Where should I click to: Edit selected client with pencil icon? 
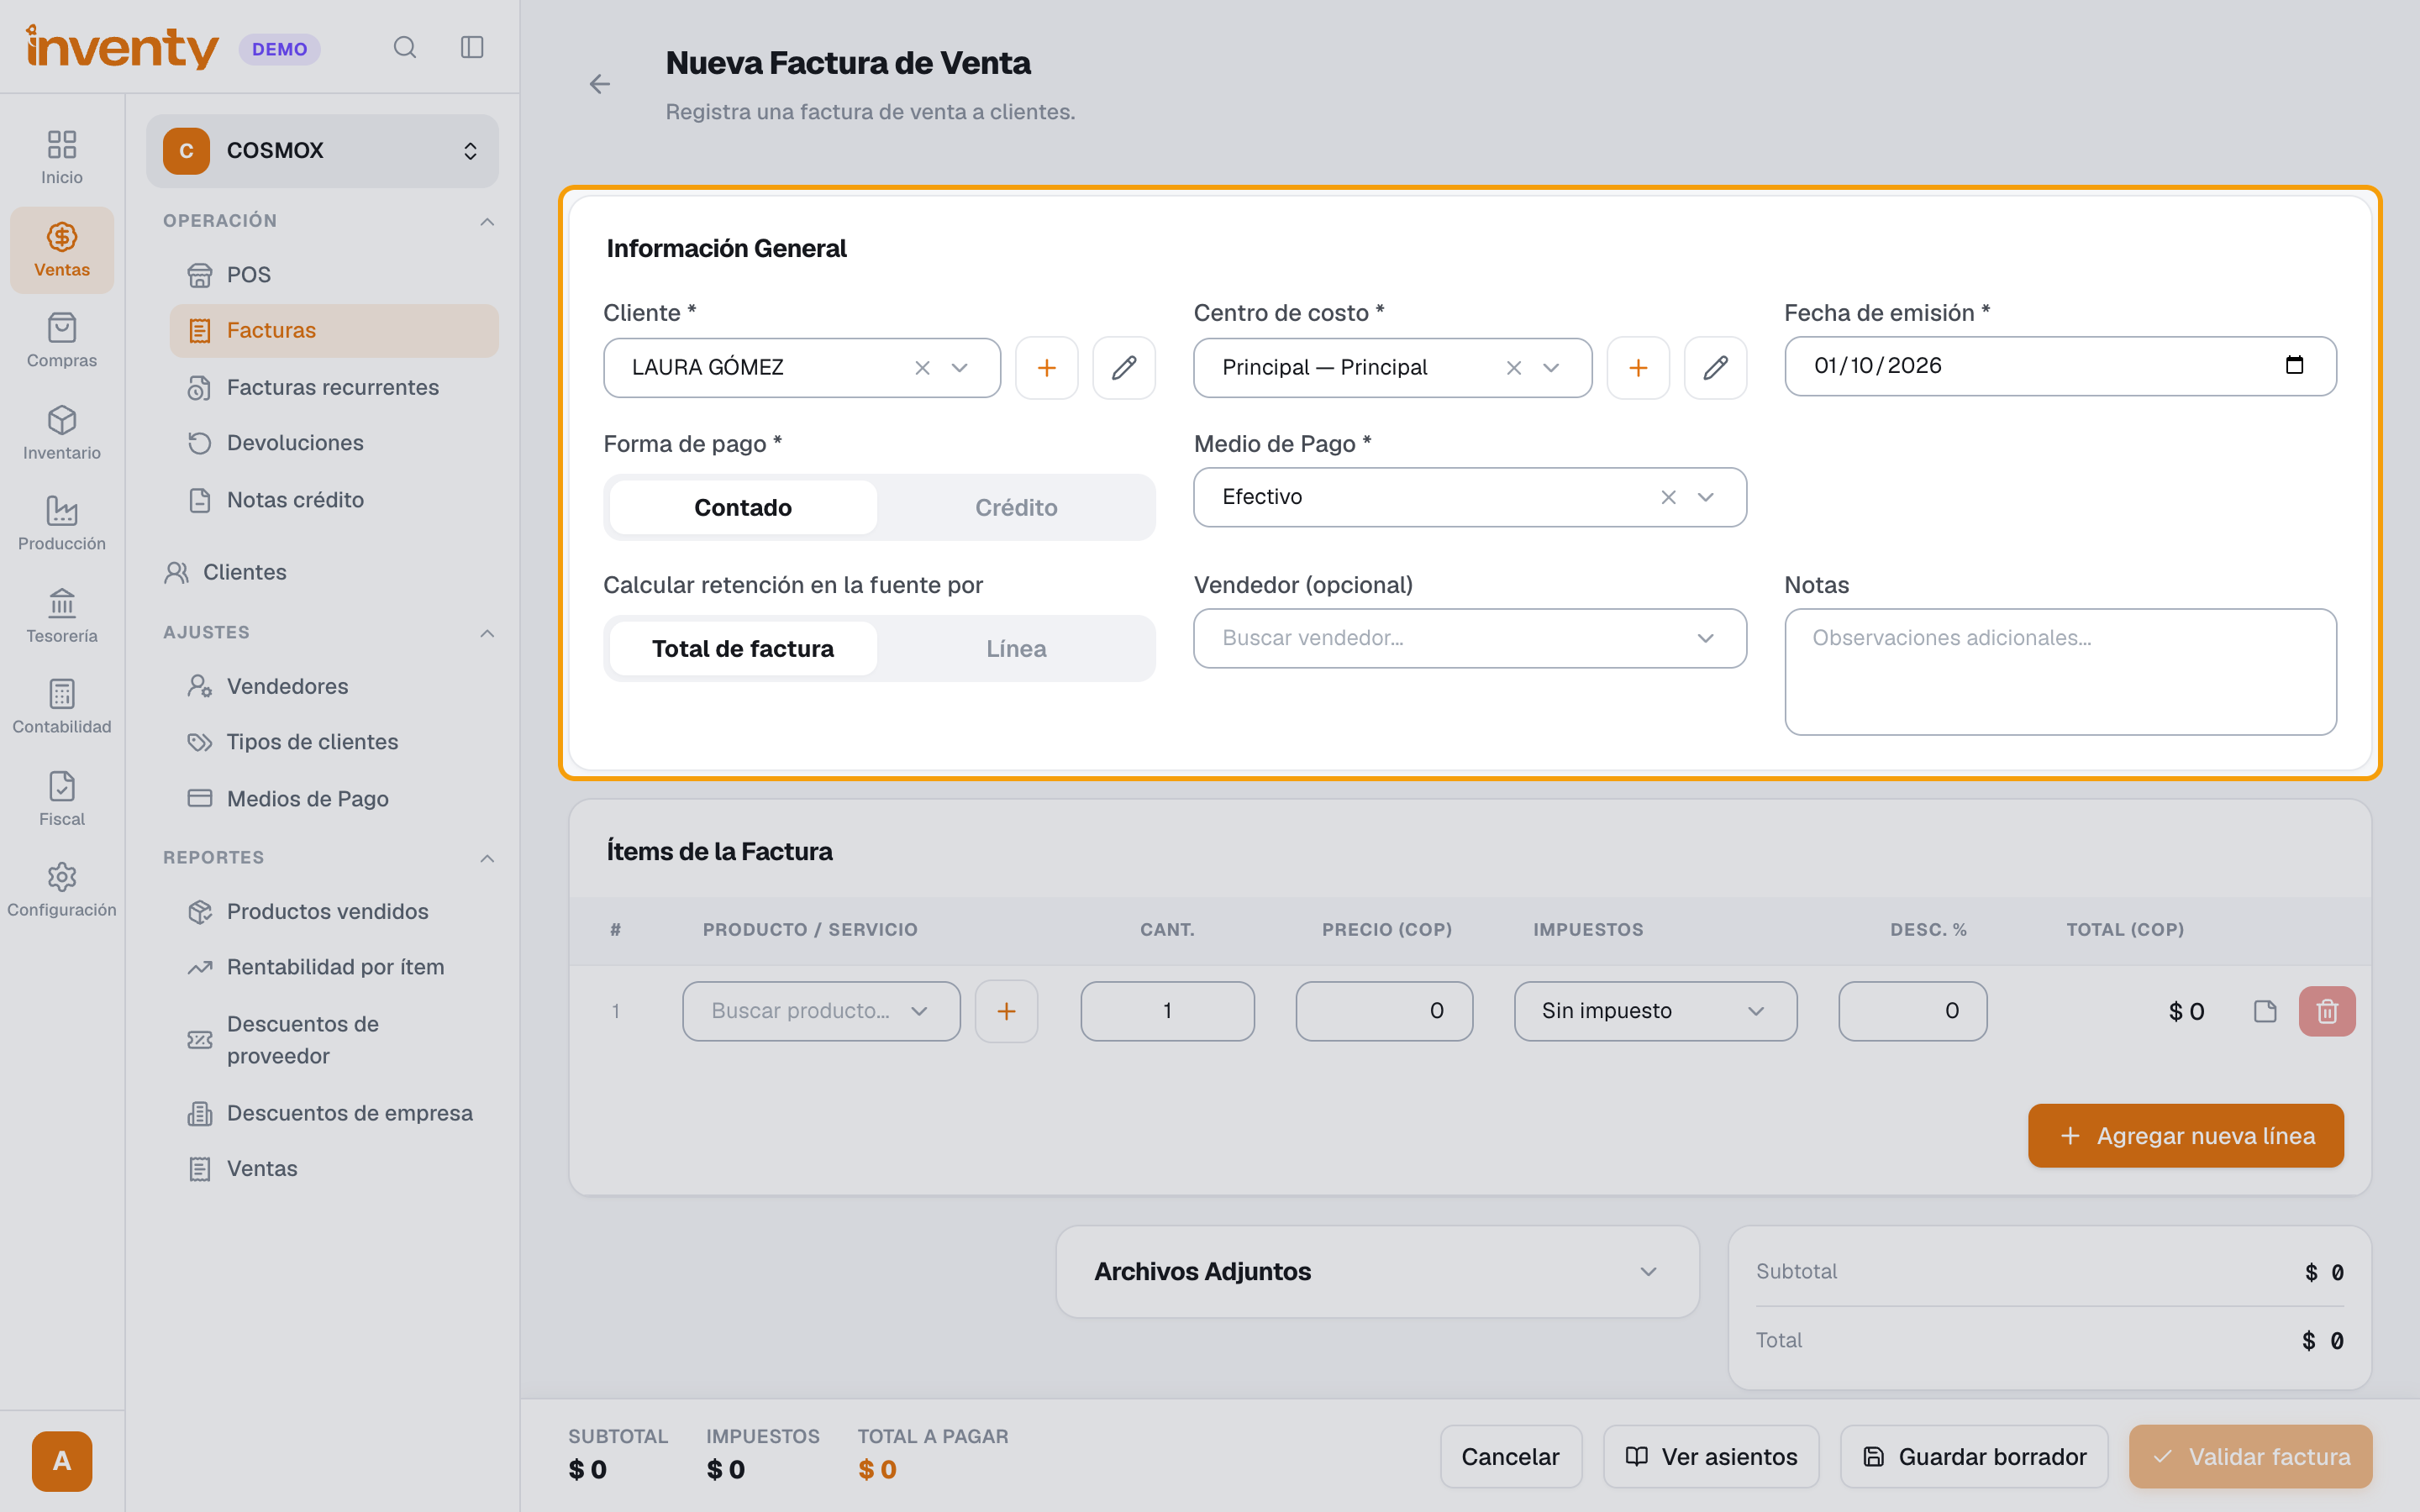pos(1123,368)
